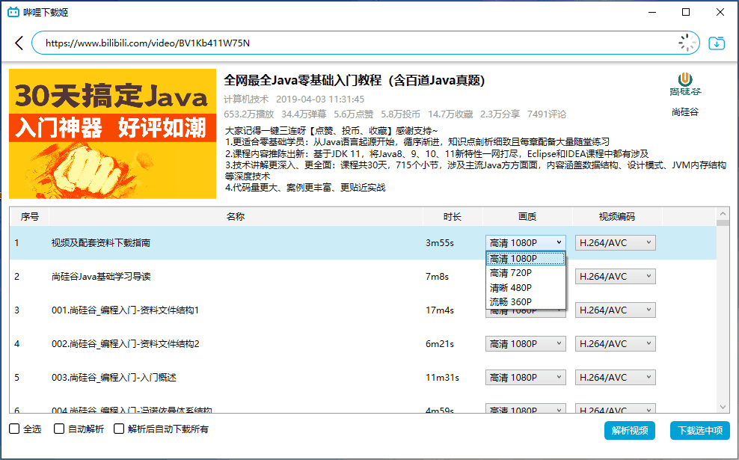This screenshot has width=739, height=460.
Task: Open row 4 H.264/AVC codec dropdown
Action: [x=615, y=343]
